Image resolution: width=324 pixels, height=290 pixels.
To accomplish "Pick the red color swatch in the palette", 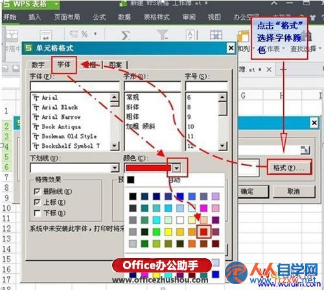I will [x=203, y=232].
